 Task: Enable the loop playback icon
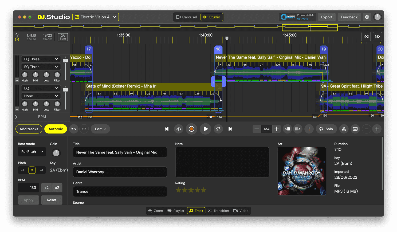click(218, 129)
